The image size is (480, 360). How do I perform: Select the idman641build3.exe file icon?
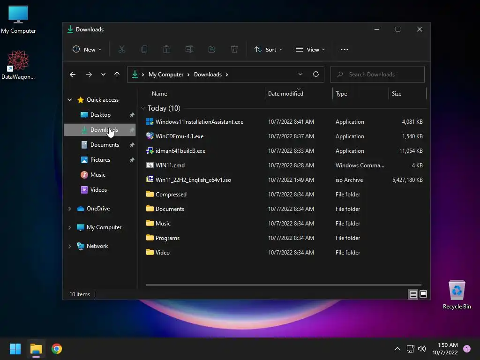[150, 150]
